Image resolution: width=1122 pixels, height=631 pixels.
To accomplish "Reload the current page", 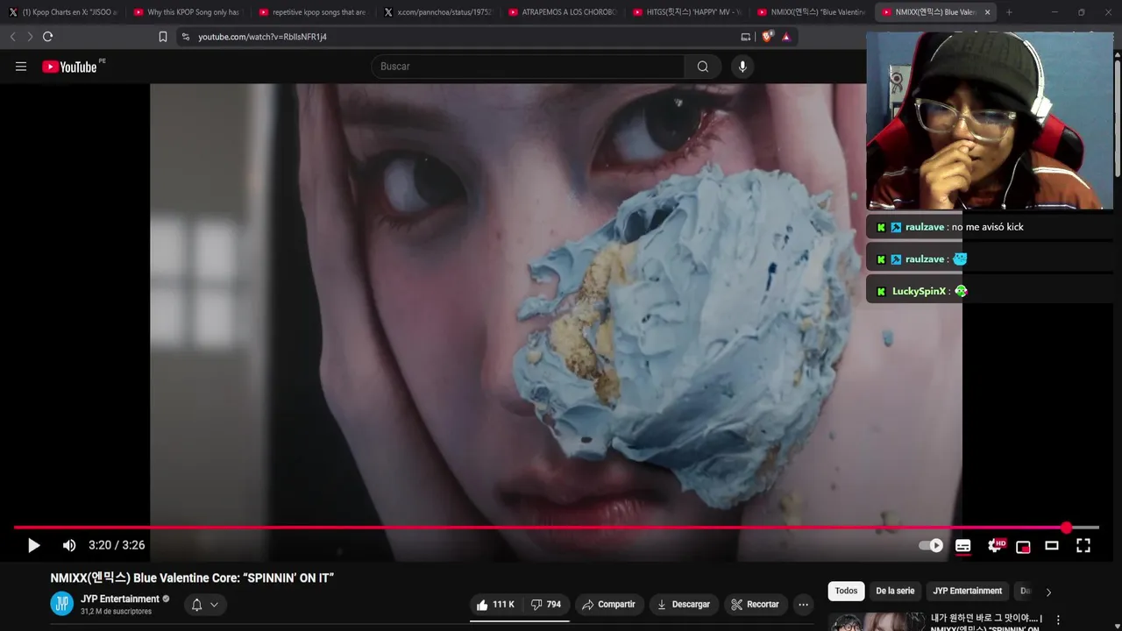I will (47, 37).
